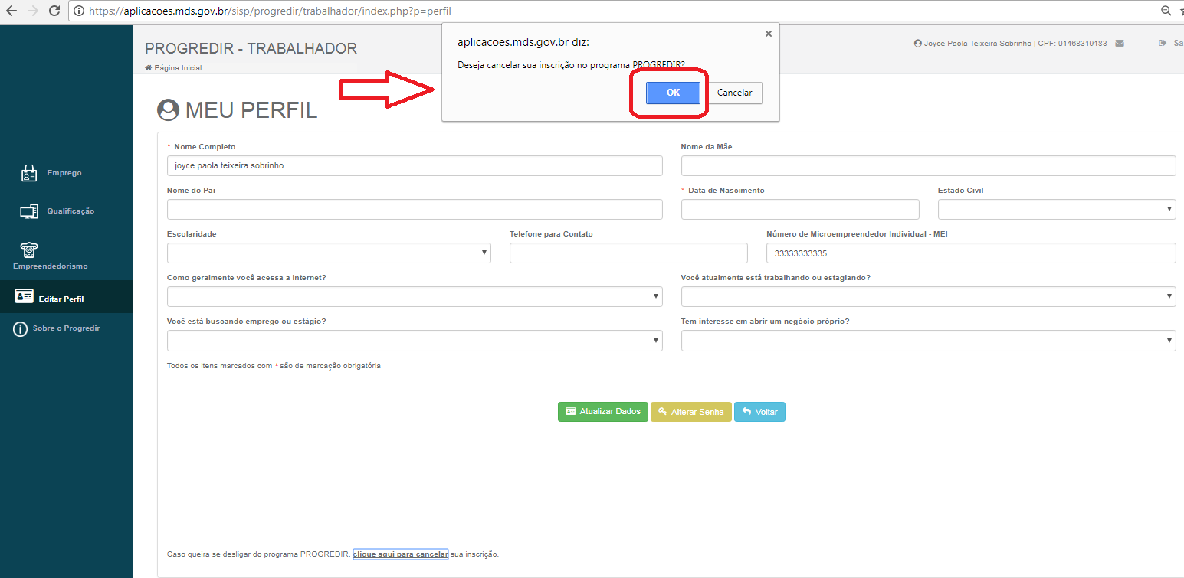Go to Página Inicial breadcrumb
The image size is (1184, 578).
[177, 68]
